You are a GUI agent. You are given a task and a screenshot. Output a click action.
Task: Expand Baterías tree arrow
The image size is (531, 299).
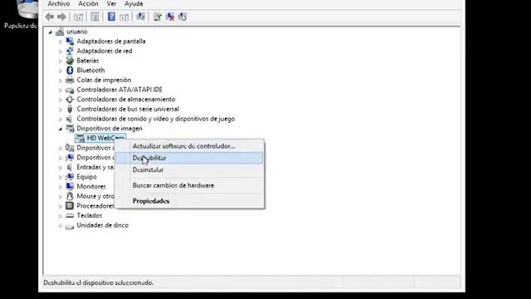[x=61, y=61]
